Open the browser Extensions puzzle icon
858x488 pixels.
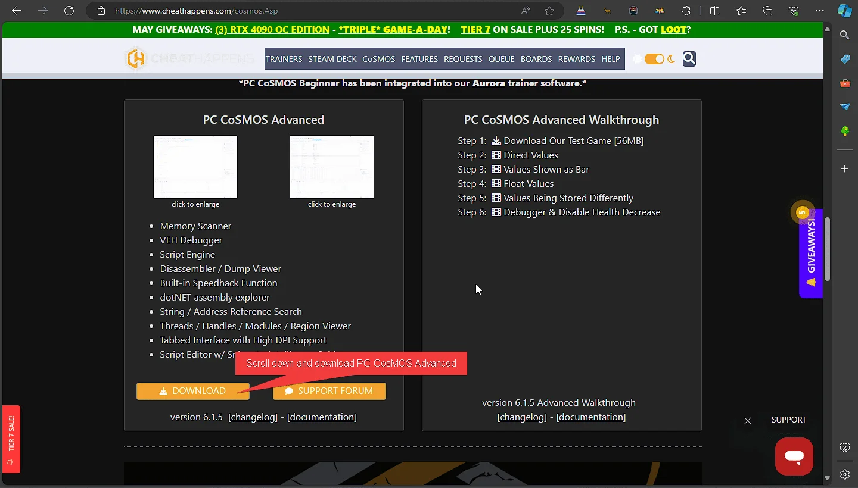(x=686, y=11)
